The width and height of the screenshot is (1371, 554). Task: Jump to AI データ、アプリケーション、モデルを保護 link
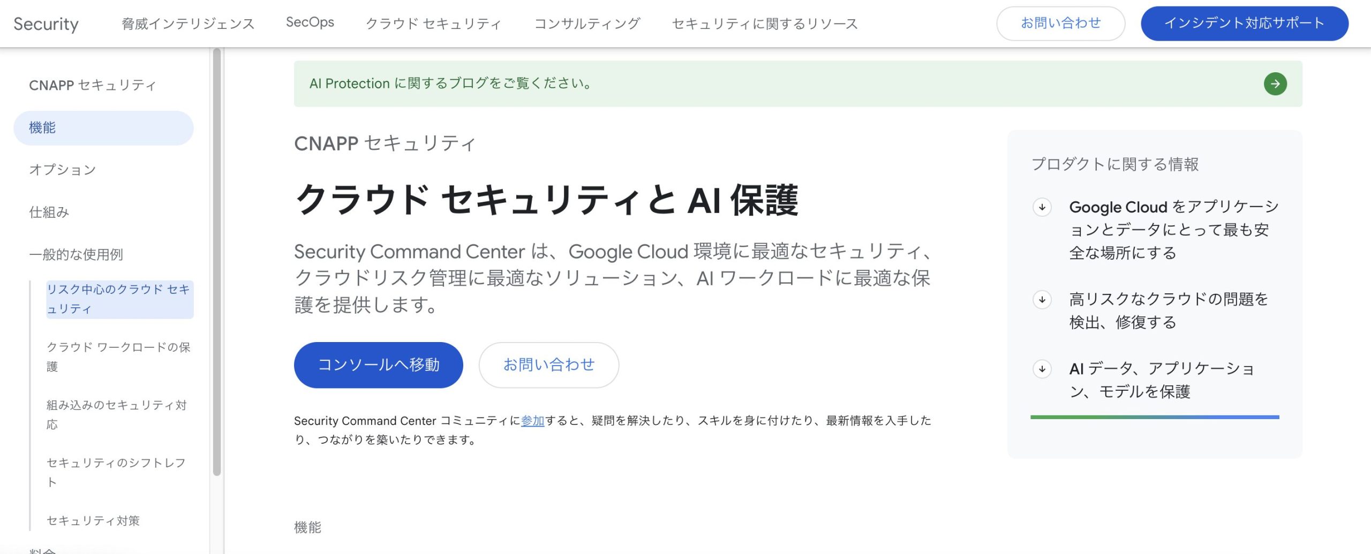(x=1162, y=380)
